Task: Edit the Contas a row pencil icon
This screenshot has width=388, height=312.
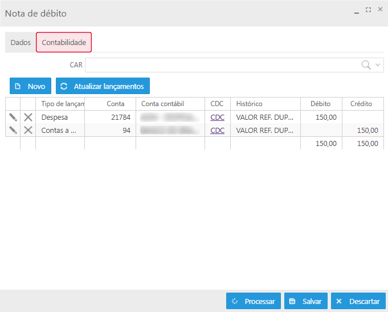Action: [13, 130]
